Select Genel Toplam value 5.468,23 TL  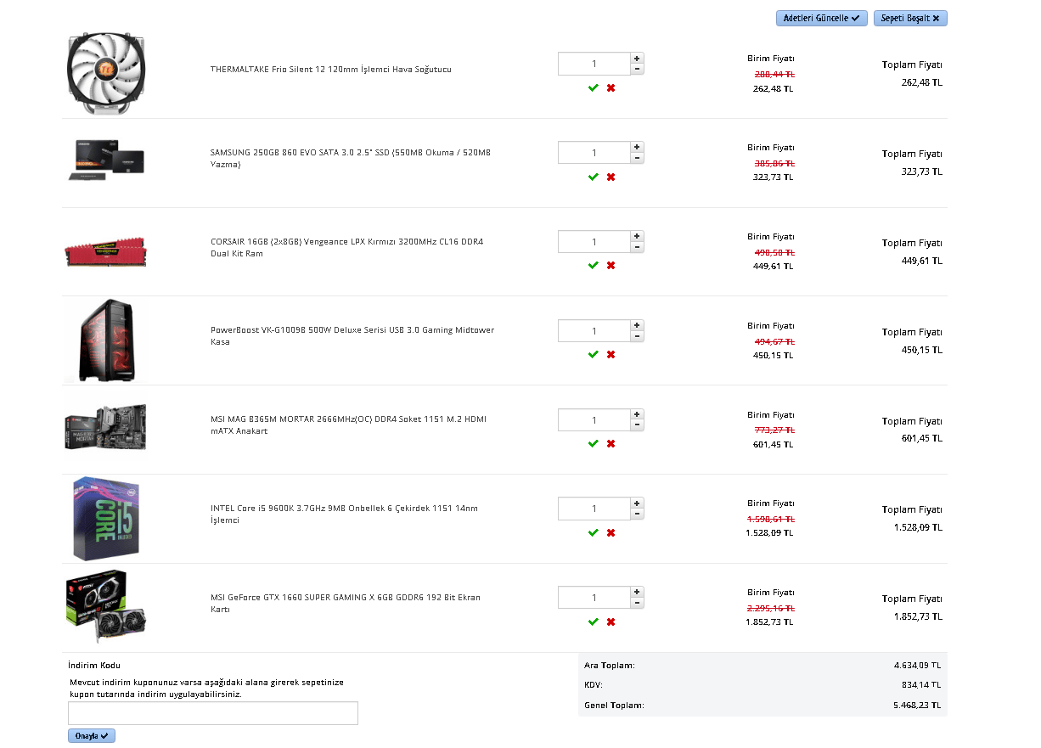[917, 705]
